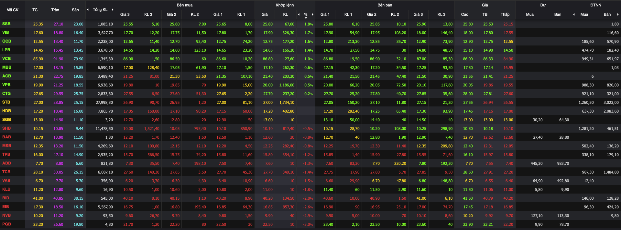
Task: Open the ABB stock symbol
Action: [6, 163]
